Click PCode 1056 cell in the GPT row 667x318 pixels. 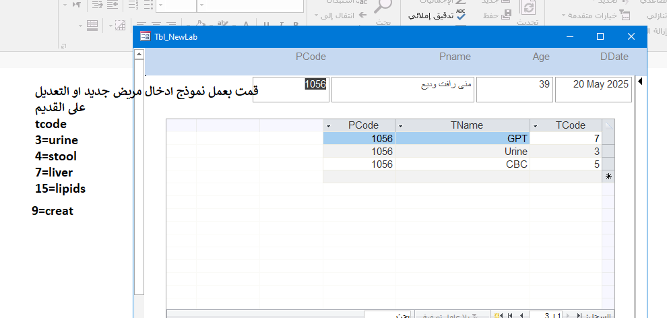(x=359, y=139)
